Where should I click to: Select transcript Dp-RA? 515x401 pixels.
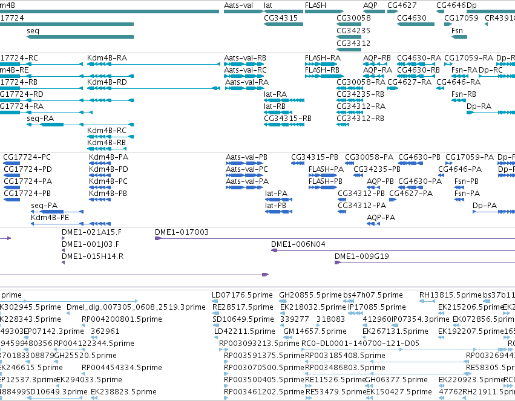(x=479, y=106)
